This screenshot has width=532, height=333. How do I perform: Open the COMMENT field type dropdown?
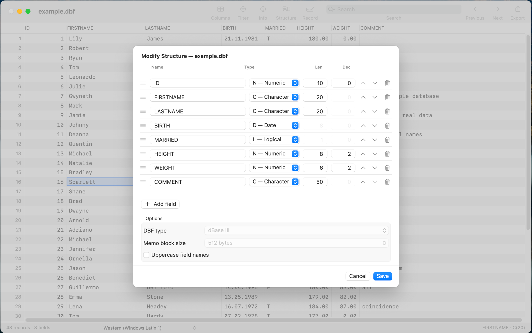[274, 182]
